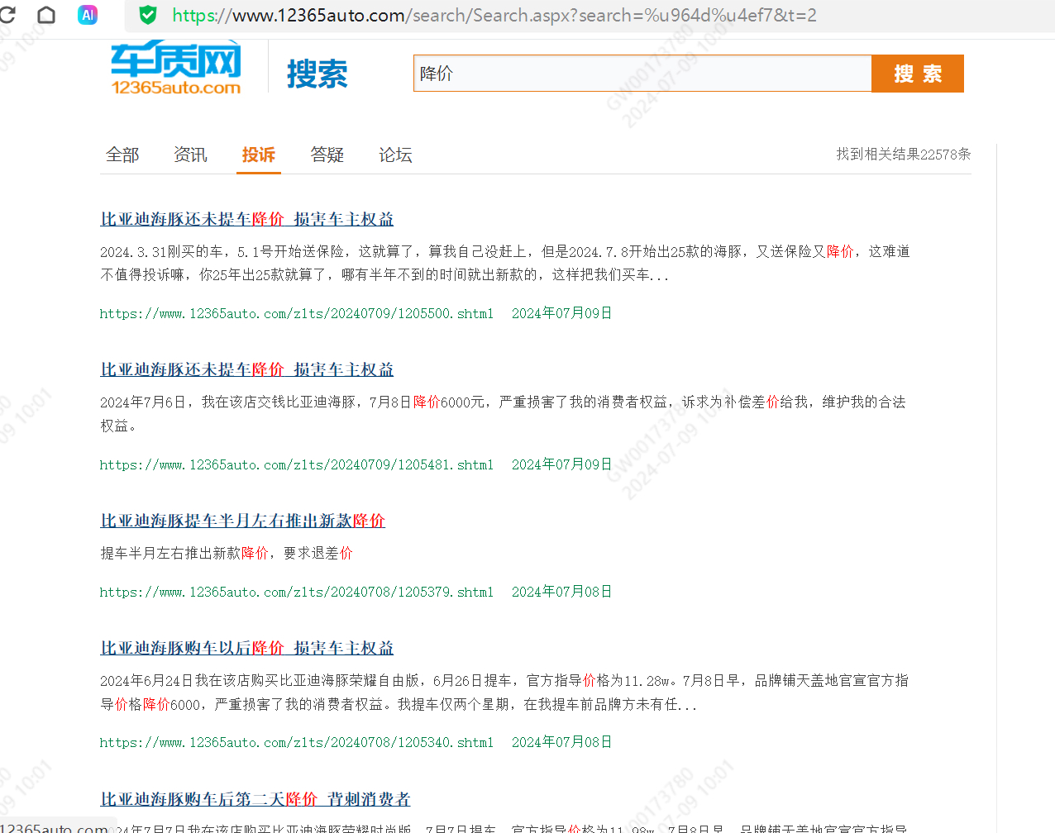1055x833 pixels.
Task: Click the browser reload icon
Action: coord(7,15)
